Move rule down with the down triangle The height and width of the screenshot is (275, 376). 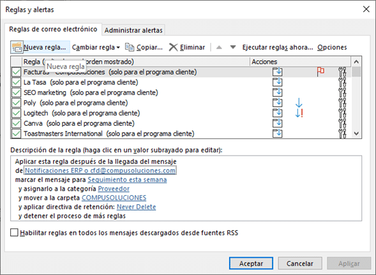233,47
